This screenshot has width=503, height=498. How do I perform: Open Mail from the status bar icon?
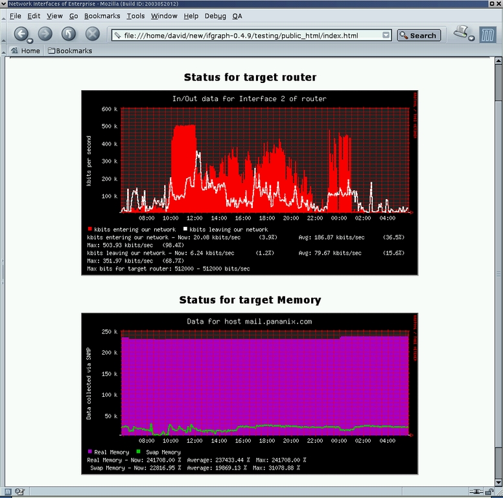(x=19, y=492)
